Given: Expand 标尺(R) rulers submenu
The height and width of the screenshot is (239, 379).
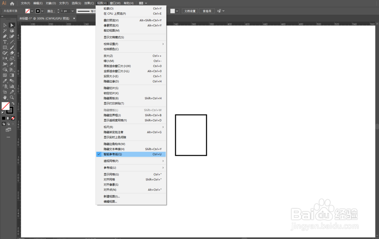Looking at the screenshot, I should [131, 127].
